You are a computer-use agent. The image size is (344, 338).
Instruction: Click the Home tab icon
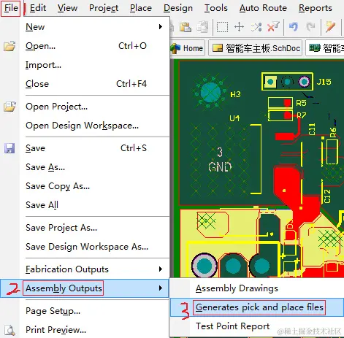tap(175, 48)
